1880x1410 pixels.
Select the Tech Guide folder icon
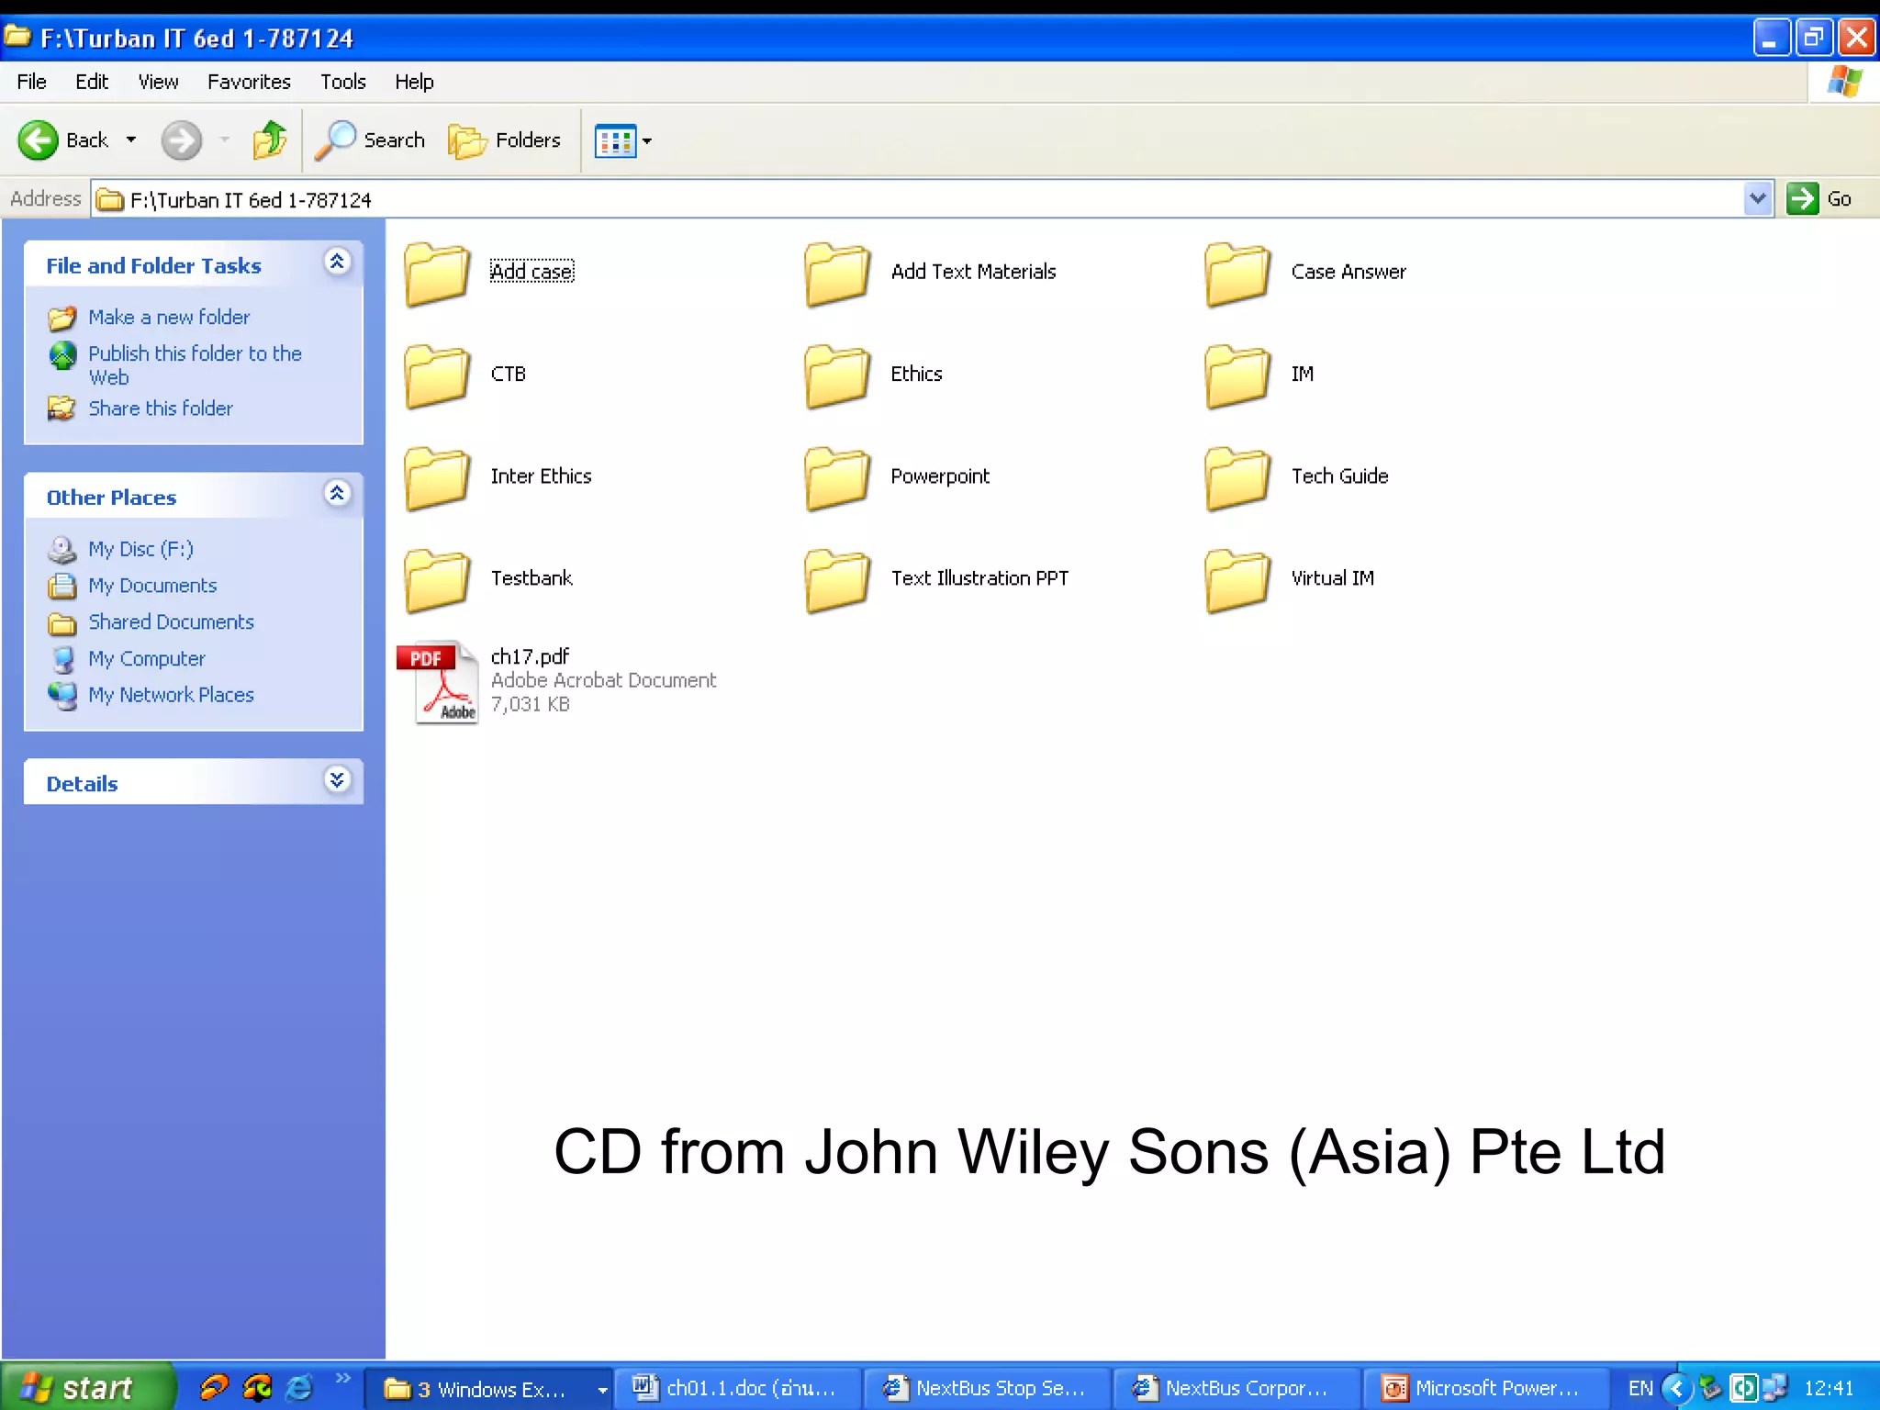click(x=1237, y=478)
